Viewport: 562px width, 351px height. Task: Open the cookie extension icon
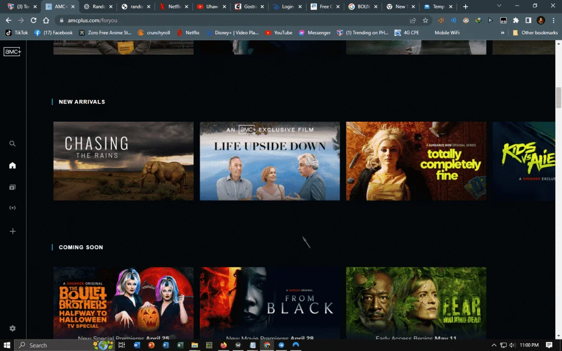tap(441, 20)
